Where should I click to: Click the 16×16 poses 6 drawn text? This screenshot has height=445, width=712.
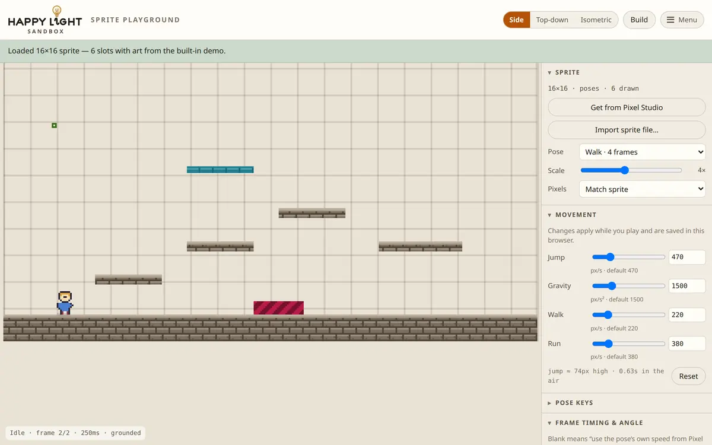tap(593, 88)
